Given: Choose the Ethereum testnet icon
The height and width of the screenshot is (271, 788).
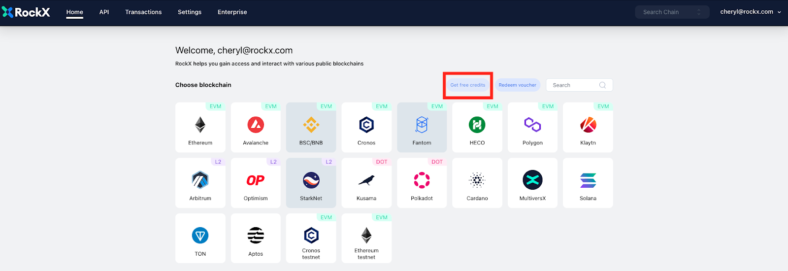Looking at the screenshot, I should (x=366, y=236).
